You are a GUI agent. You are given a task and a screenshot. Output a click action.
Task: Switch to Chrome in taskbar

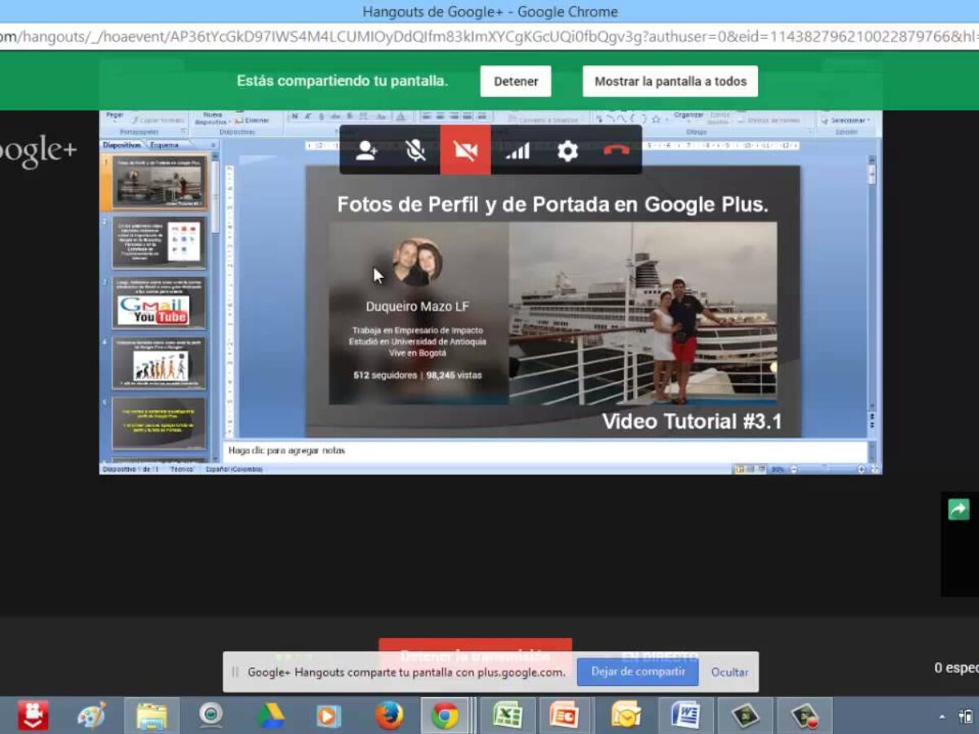pos(445,715)
